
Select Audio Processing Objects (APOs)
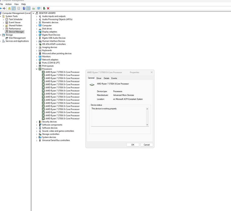click(x=57, y=19)
